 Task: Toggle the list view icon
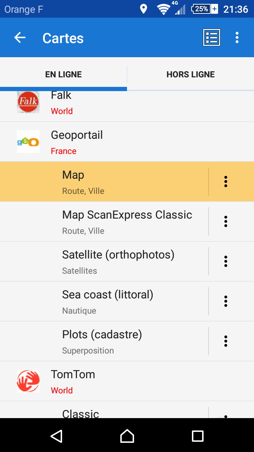212,37
